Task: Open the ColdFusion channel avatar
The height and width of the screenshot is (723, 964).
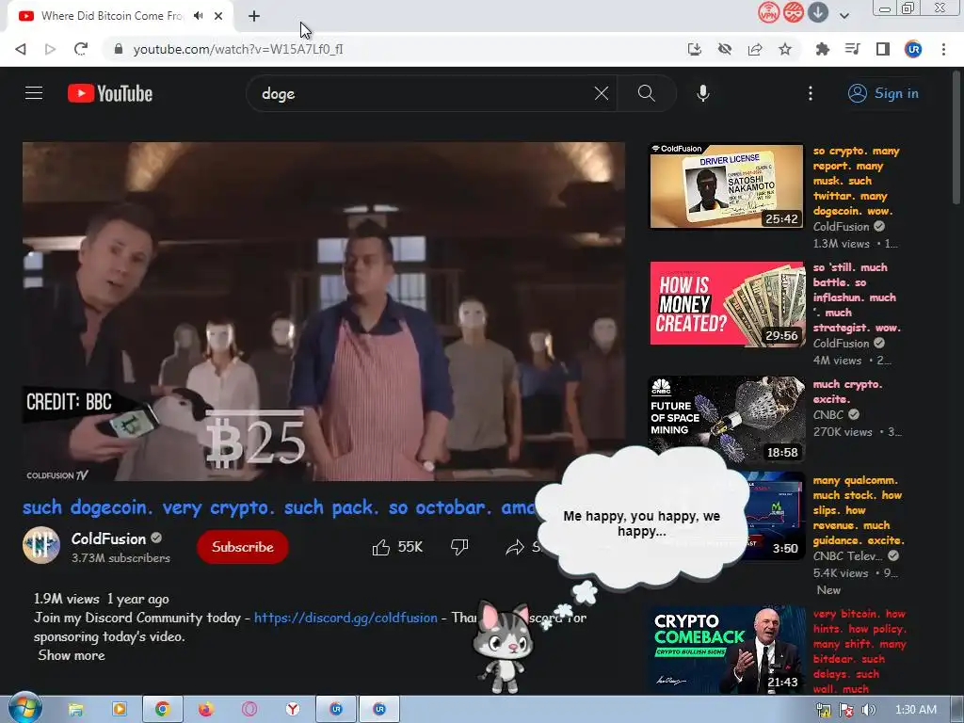Action: tap(41, 545)
